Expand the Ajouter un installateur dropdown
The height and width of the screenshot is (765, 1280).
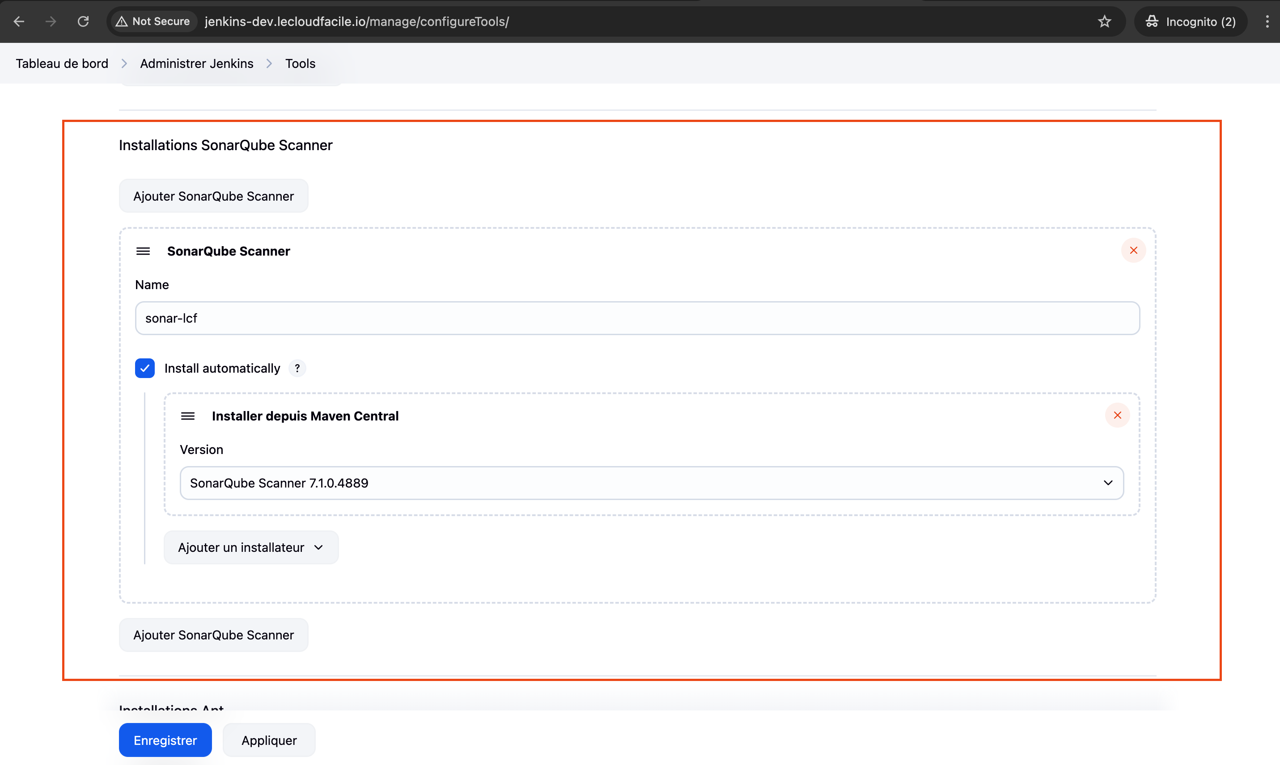pos(251,547)
